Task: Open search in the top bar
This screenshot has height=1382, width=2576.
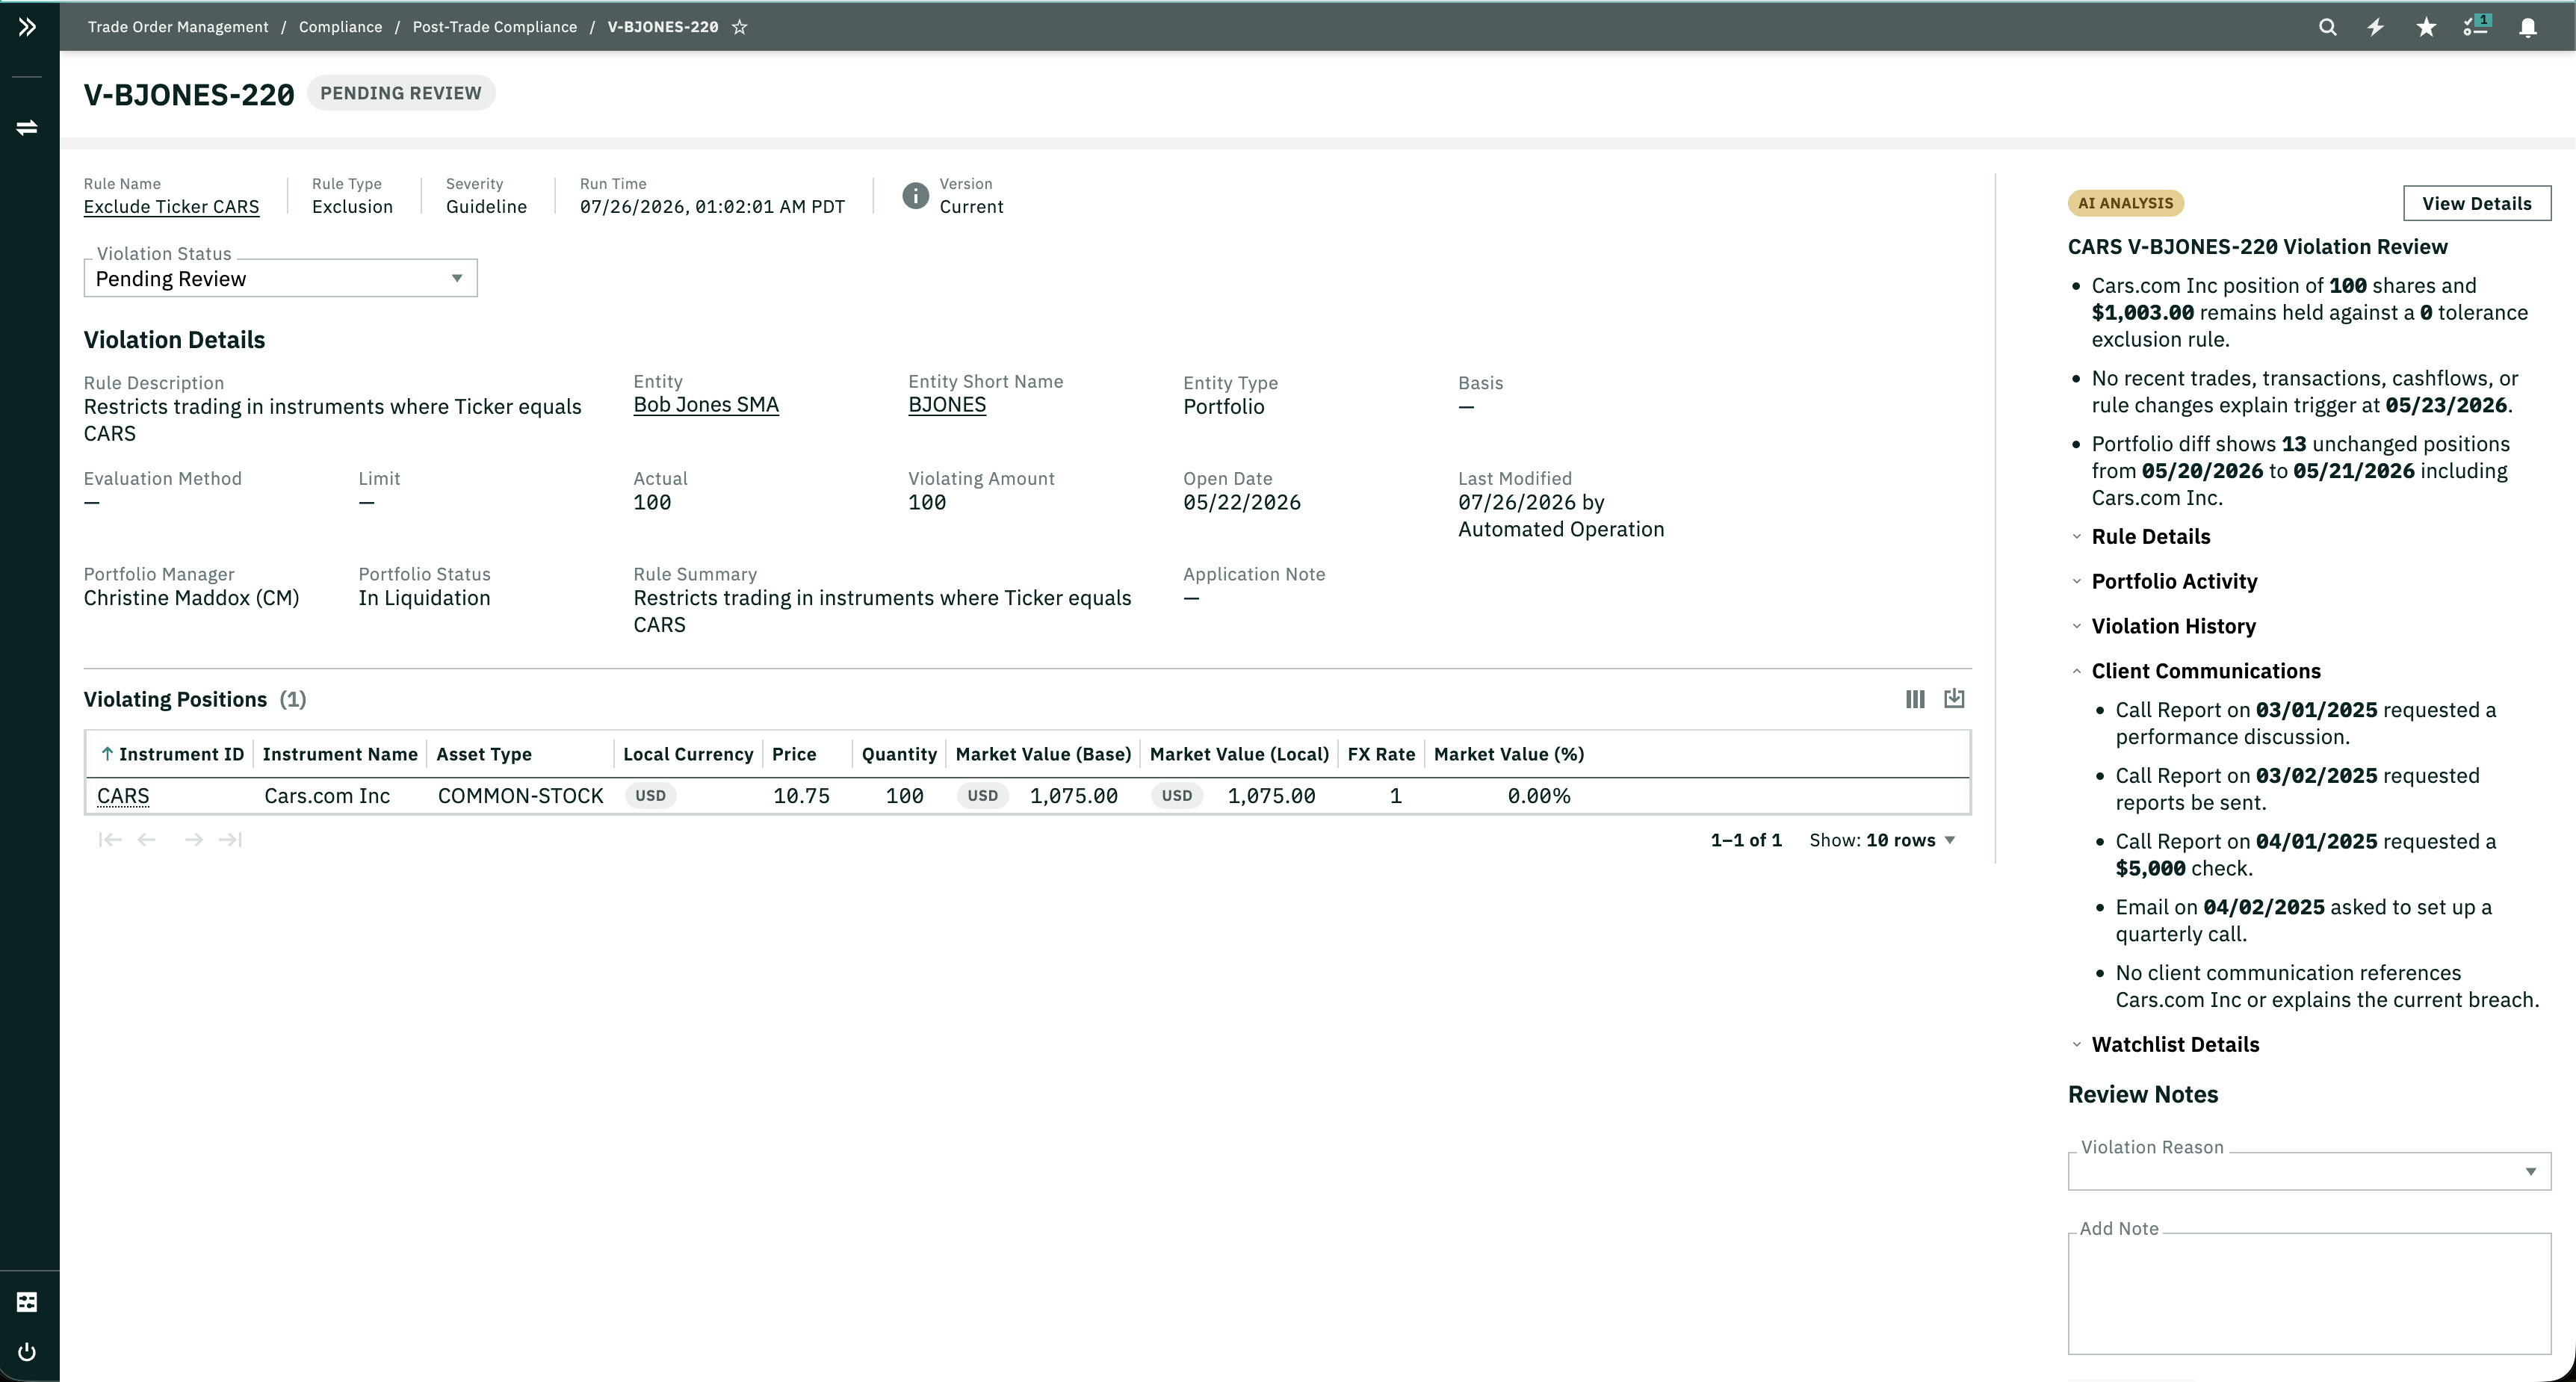Action: (x=2327, y=27)
